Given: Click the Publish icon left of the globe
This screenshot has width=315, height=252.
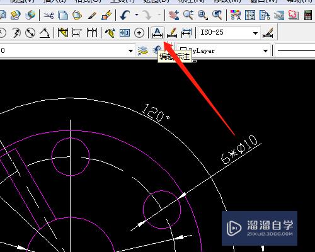Looking at the screenshot, I should pyautogui.click(x=16, y=15).
